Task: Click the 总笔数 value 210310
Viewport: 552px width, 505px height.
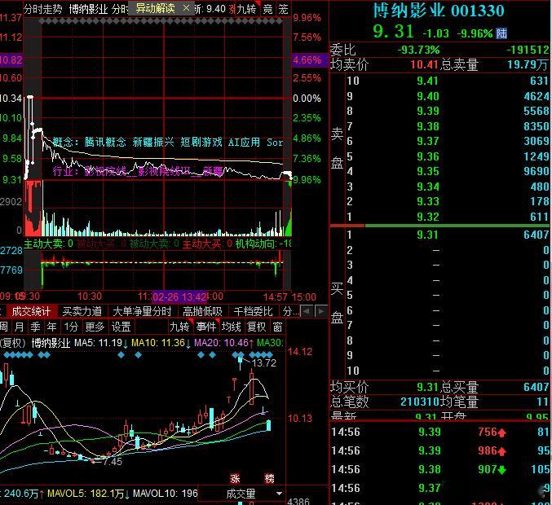Action: coord(420,402)
